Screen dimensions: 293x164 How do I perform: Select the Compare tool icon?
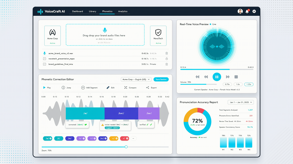[x=126, y=88]
